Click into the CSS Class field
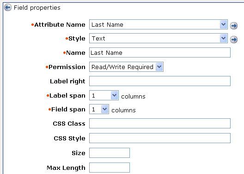This screenshot has height=174, width=244. [x=160, y=123]
